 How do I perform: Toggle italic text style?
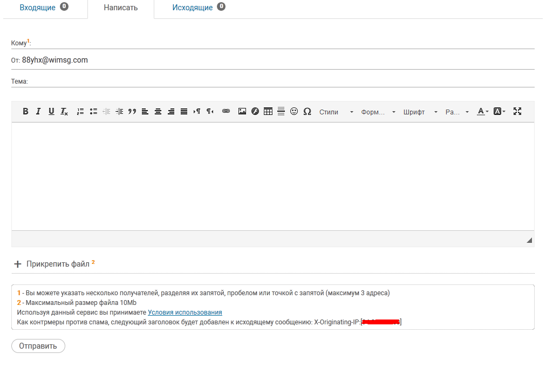pyautogui.click(x=38, y=112)
